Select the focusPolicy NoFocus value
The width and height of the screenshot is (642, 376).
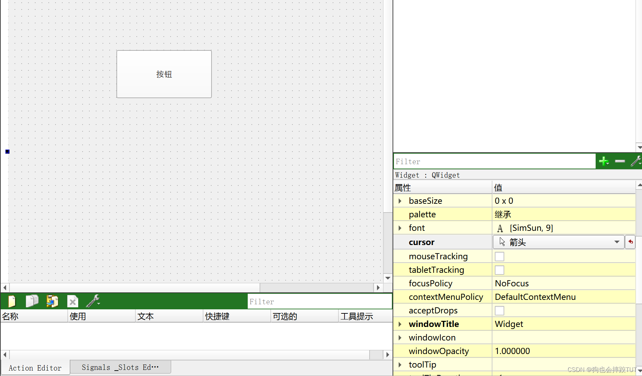pos(564,283)
